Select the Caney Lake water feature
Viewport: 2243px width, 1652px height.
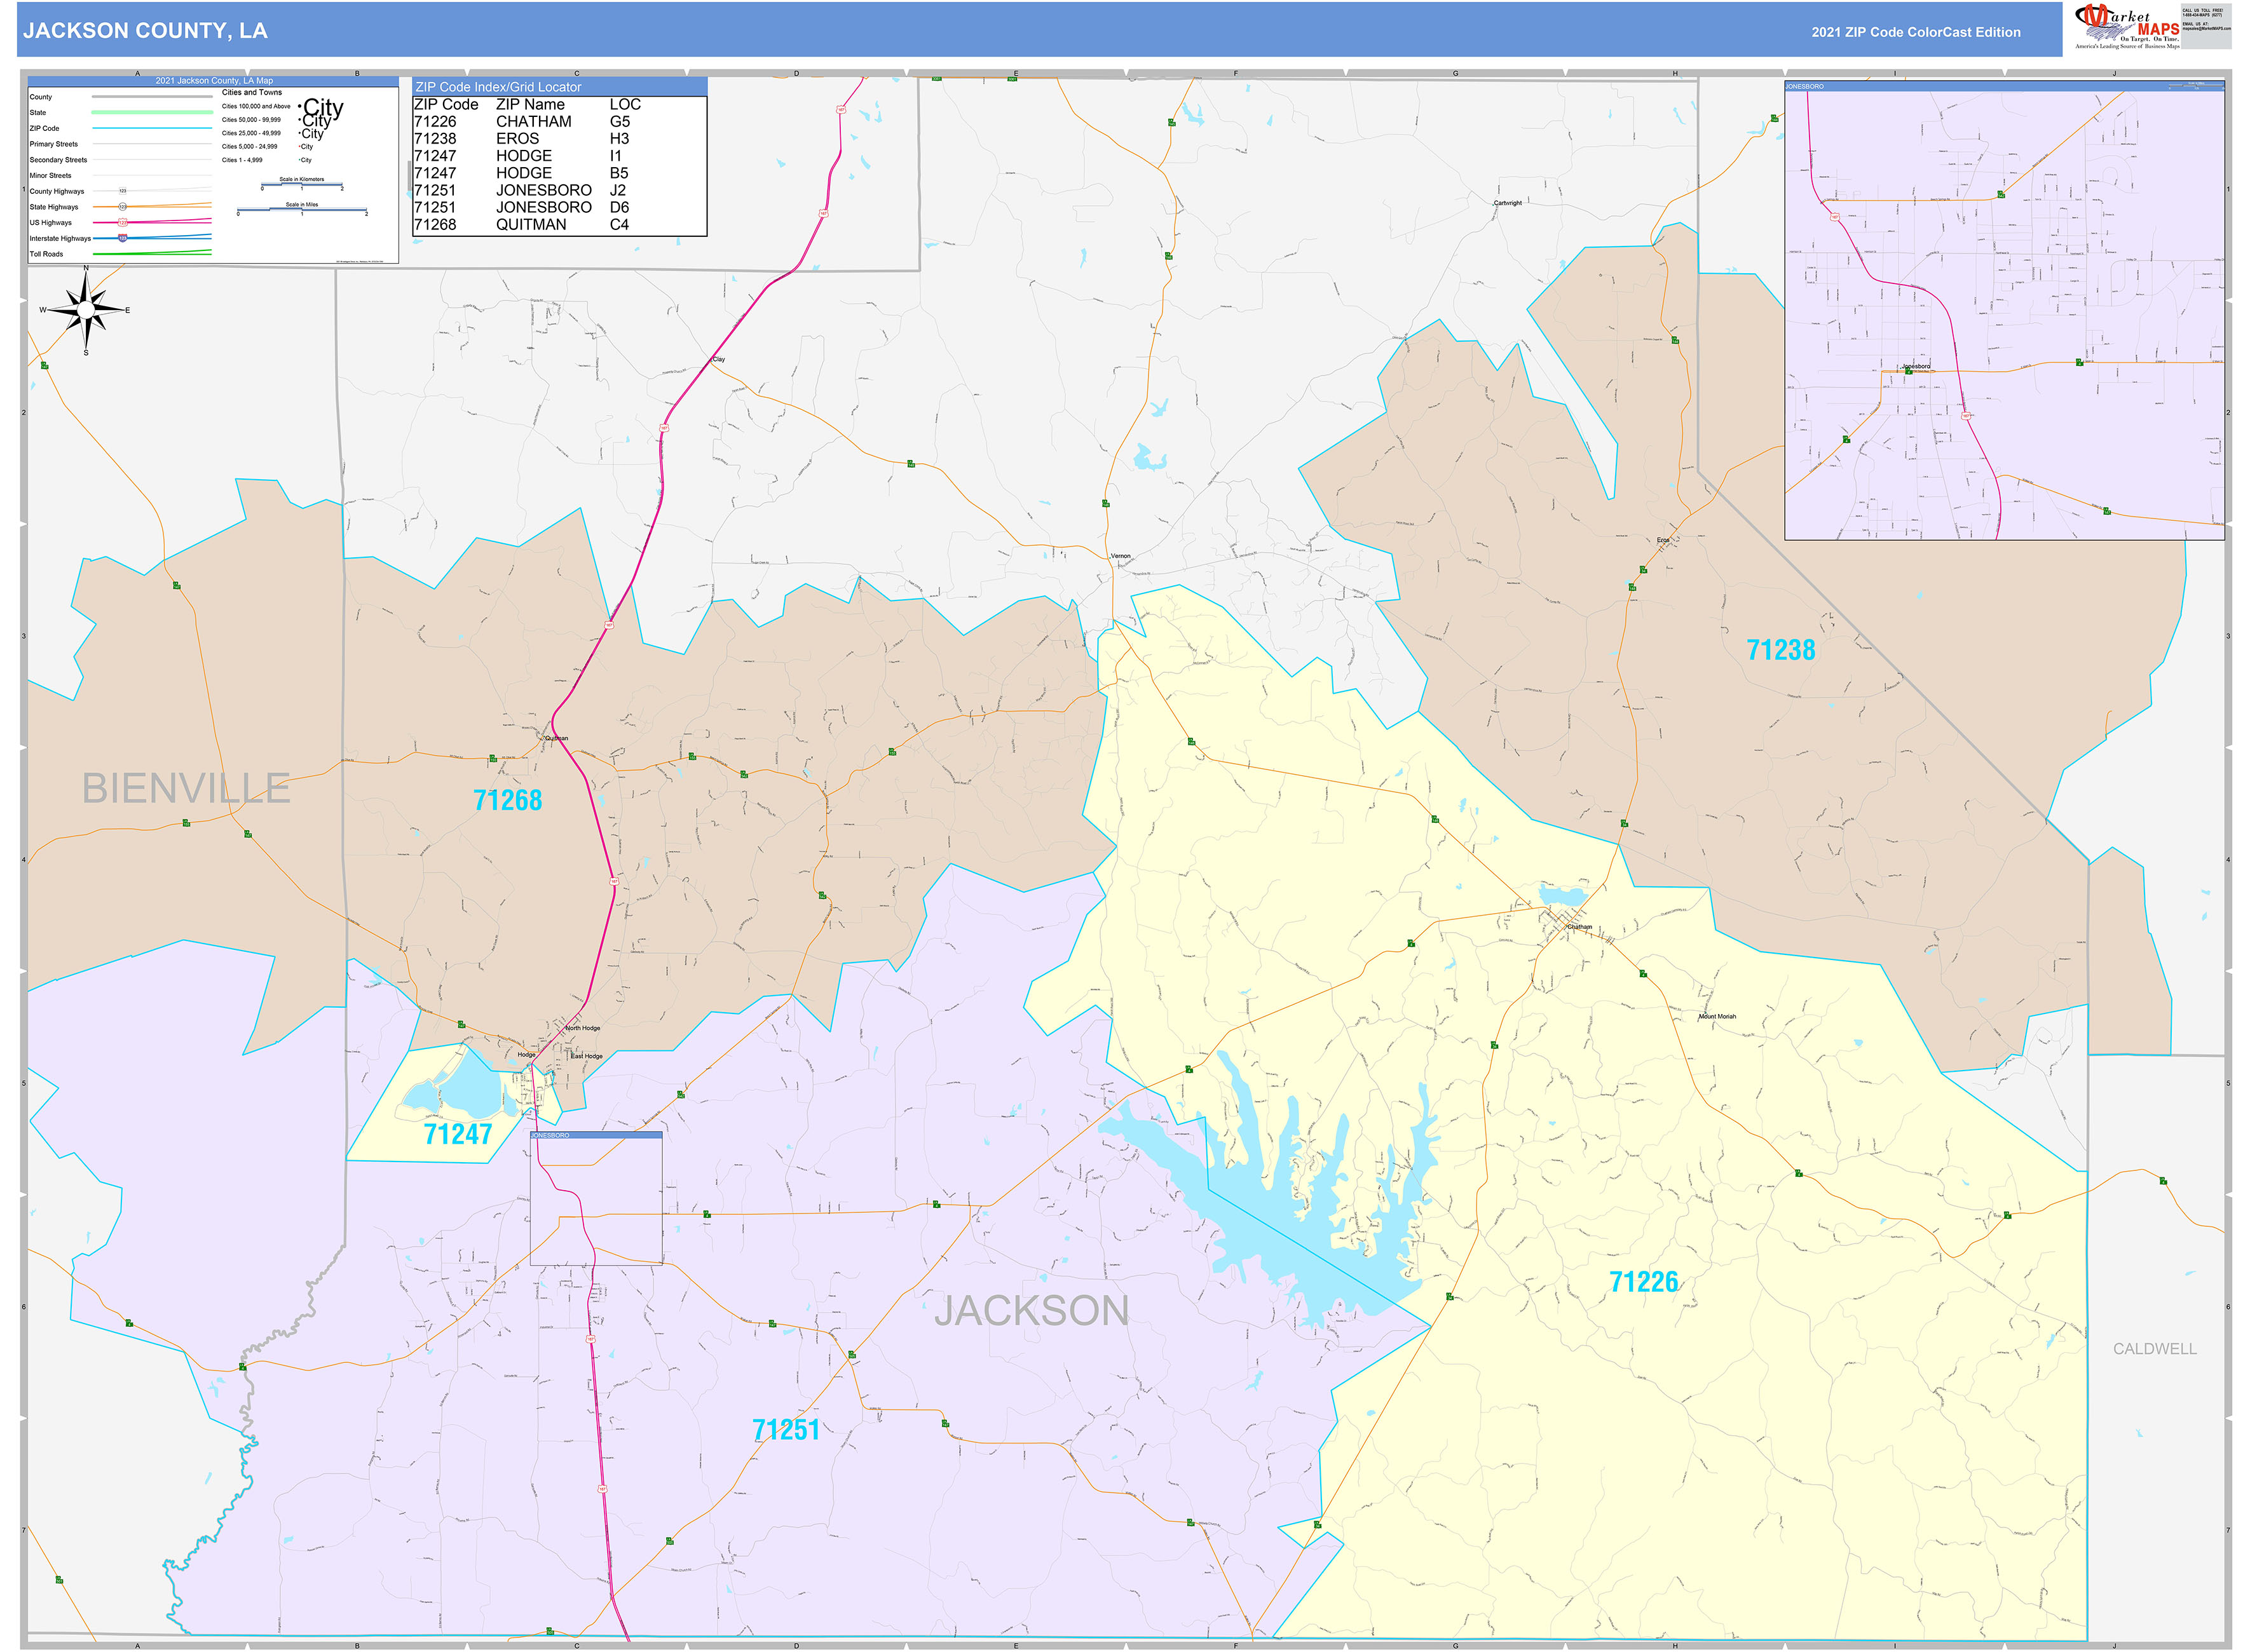1260,1230
